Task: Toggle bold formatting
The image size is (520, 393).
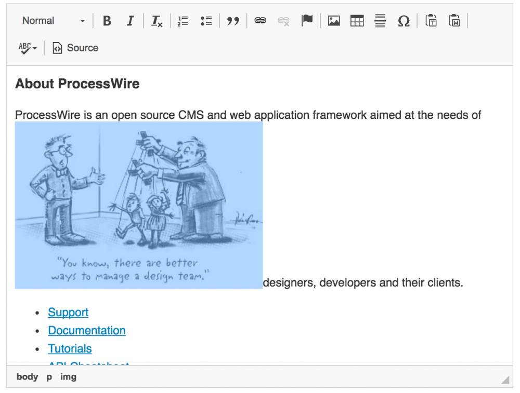Action: click(x=107, y=21)
